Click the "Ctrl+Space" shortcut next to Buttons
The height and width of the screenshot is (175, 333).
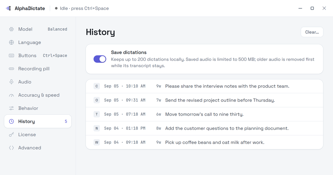tap(55, 55)
